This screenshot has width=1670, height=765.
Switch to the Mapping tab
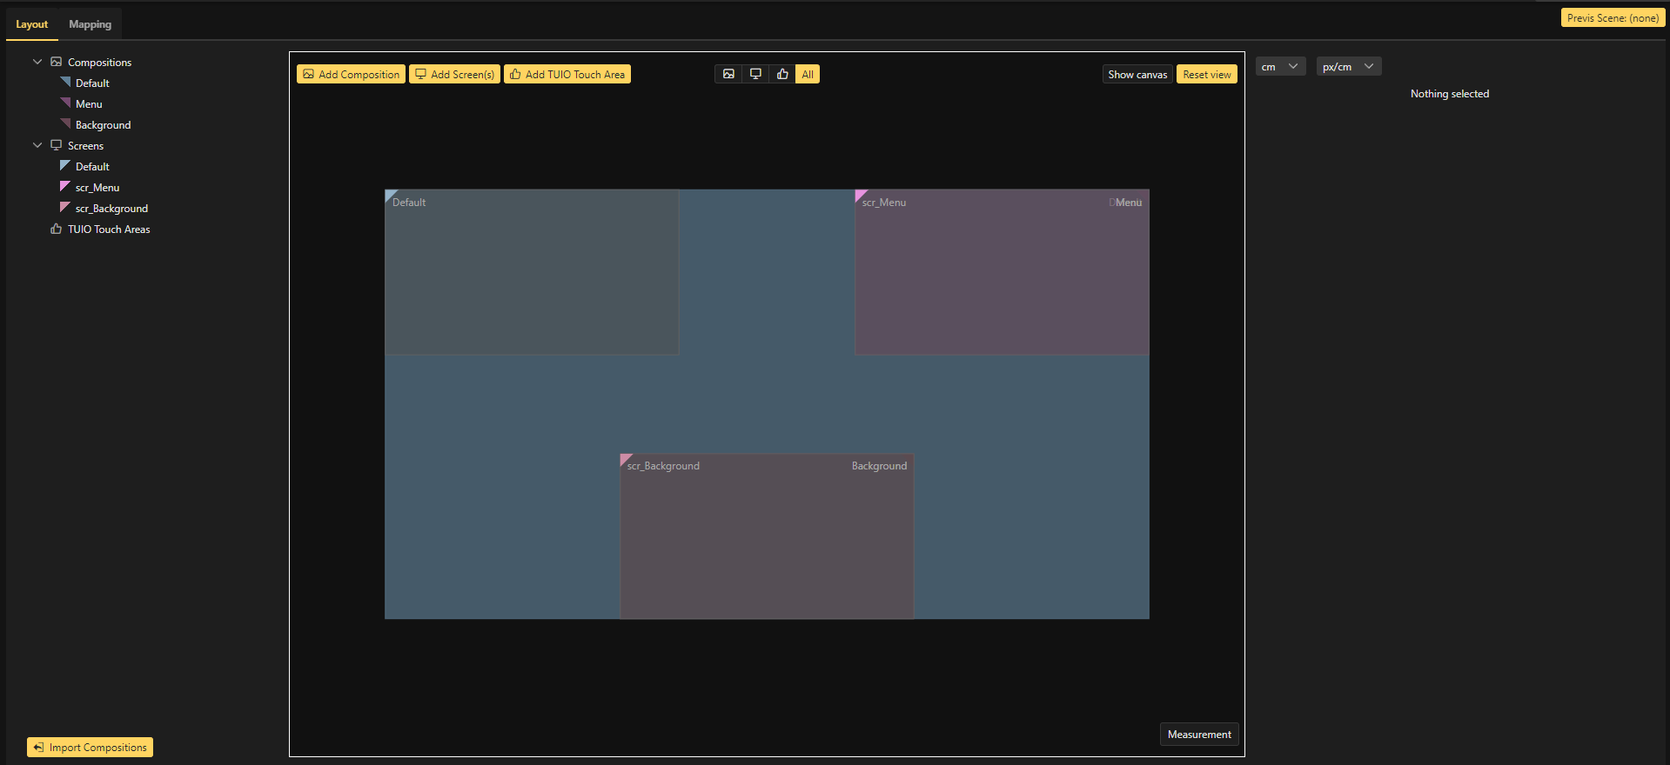91,24
